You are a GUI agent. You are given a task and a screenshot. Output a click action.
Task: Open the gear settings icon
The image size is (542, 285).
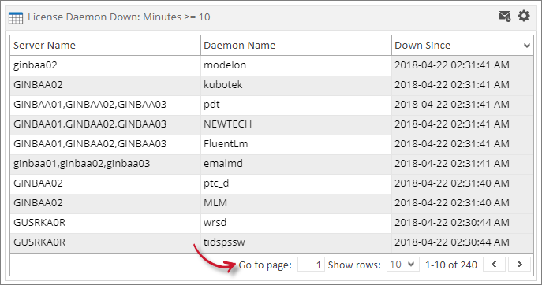(524, 16)
